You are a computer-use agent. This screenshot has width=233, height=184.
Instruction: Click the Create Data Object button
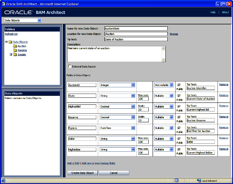[x=82, y=173]
